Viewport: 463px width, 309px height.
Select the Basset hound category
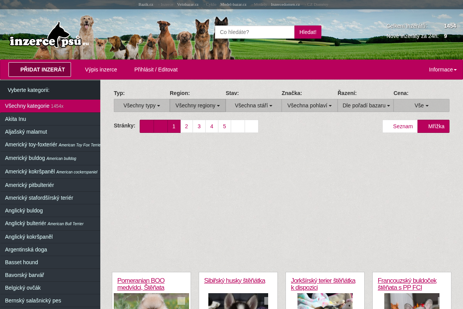click(x=50, y=262)
